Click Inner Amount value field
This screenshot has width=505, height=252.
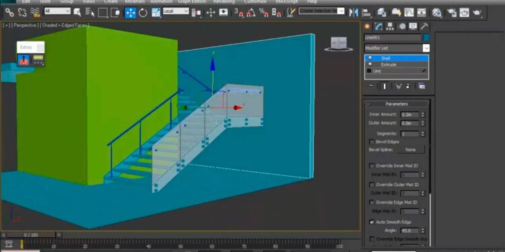409,114
